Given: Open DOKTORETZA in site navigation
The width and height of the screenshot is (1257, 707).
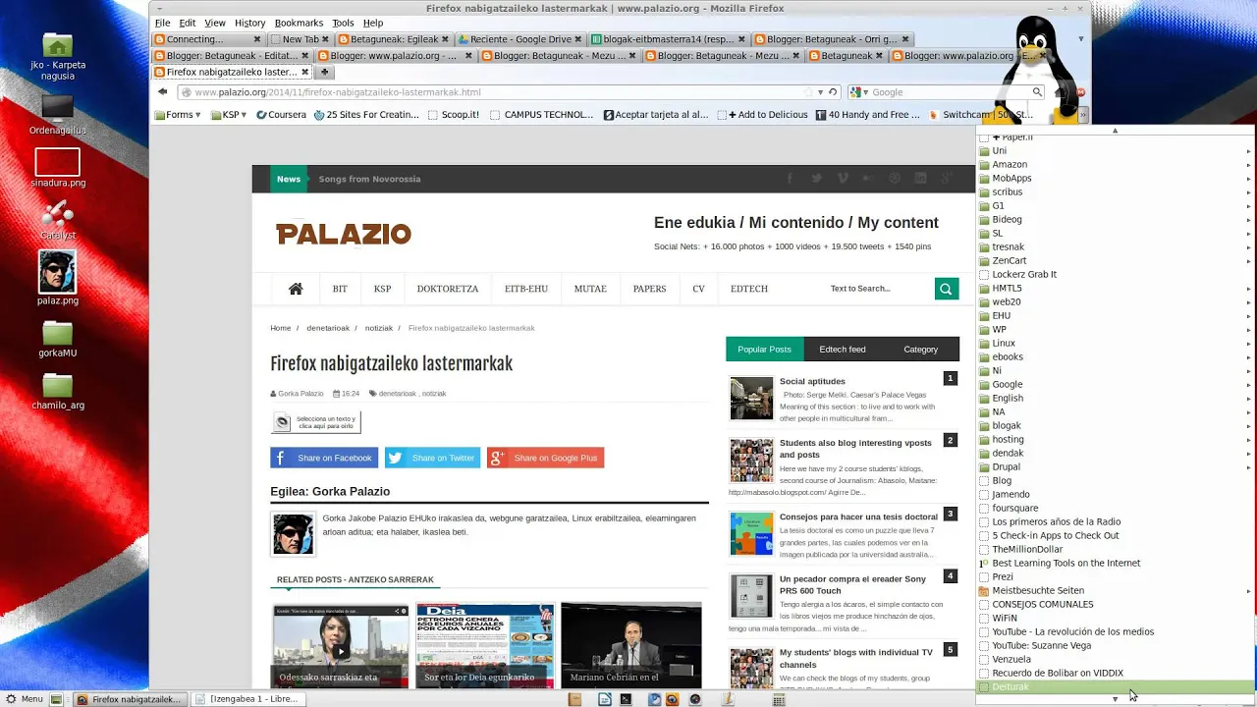Looking at the screenshot, I should click(447, 289).
